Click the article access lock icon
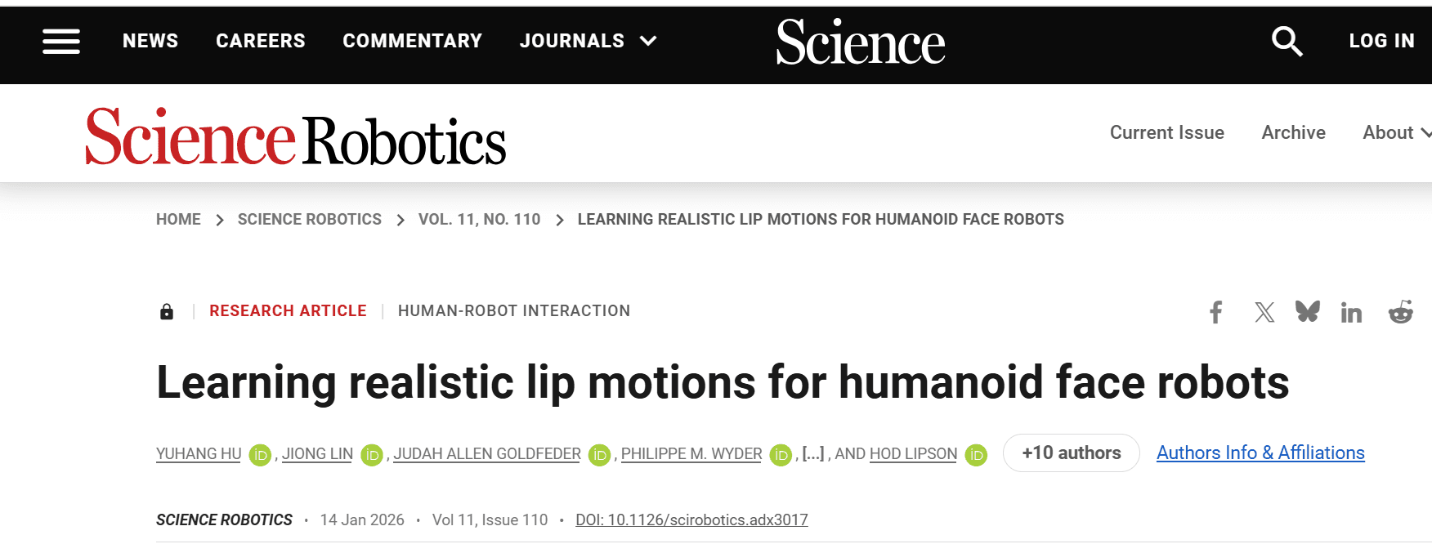This screenshot has width=1432, height=544. [x=167, y=311]
